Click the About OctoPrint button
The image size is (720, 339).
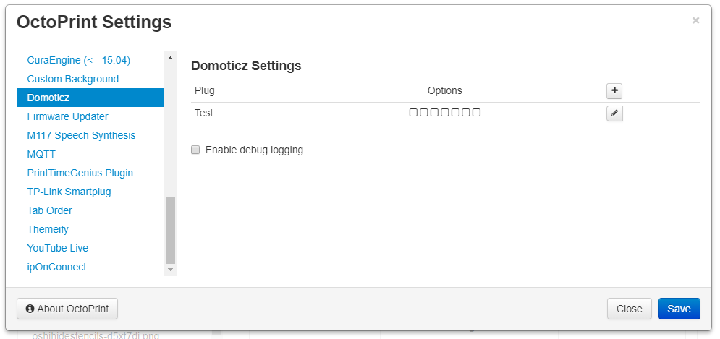[67, 309]
